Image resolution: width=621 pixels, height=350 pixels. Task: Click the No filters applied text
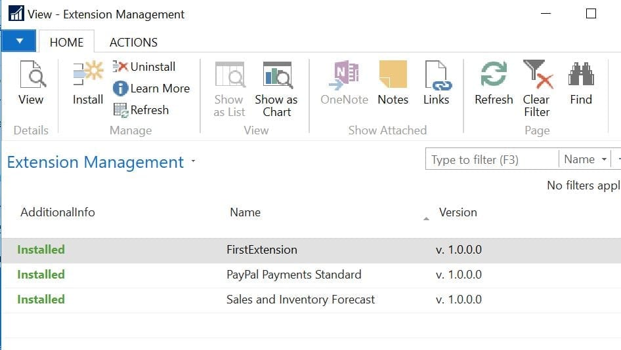584,185
